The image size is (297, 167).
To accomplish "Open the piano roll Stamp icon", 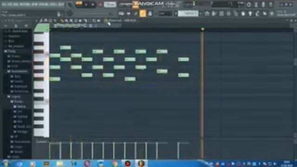I will pyautogui.click(x=51, y=20).
